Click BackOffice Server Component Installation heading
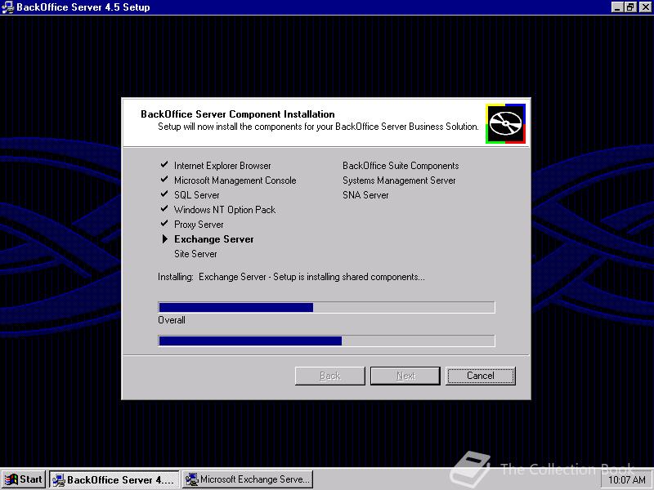Image resolution: width=654 pixels, height=490 pixels. [238, 114]
